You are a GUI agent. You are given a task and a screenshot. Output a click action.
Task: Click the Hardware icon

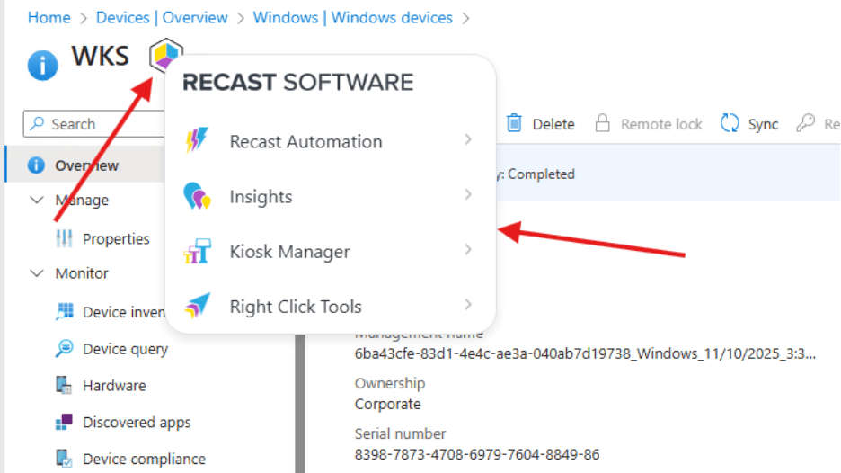coord(64,385)
